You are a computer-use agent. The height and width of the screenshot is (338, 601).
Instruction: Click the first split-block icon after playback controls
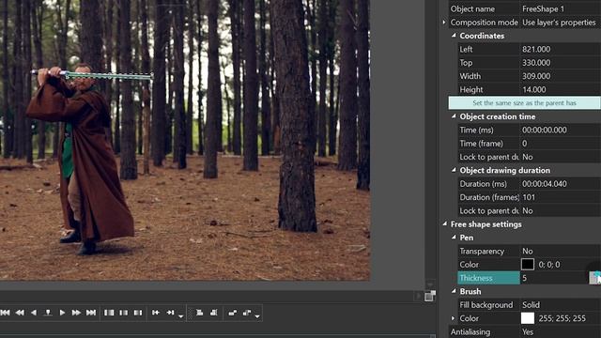pyautogui.click(x=109, y=313)
